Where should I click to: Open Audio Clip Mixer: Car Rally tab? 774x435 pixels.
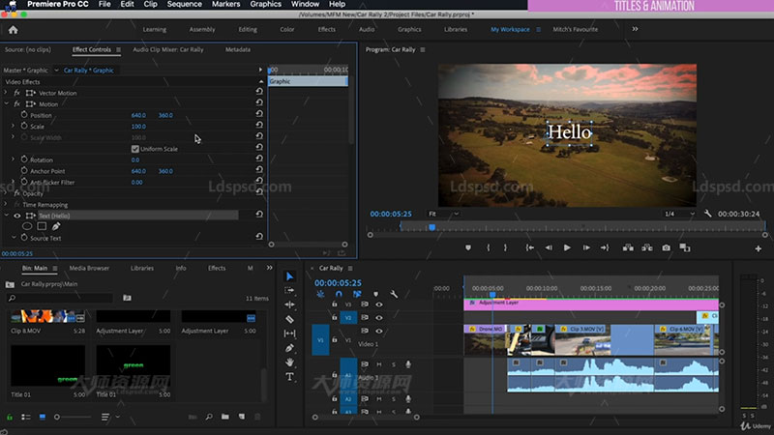point(167,50)
